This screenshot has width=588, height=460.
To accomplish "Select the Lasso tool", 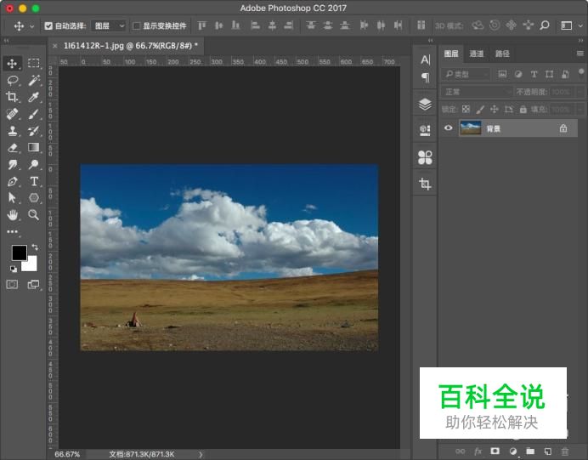I will point(13,80).
